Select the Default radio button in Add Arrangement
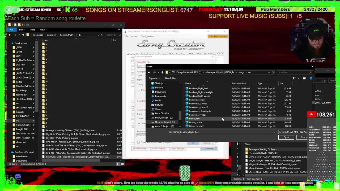340x191 pixels. point(139,90)
